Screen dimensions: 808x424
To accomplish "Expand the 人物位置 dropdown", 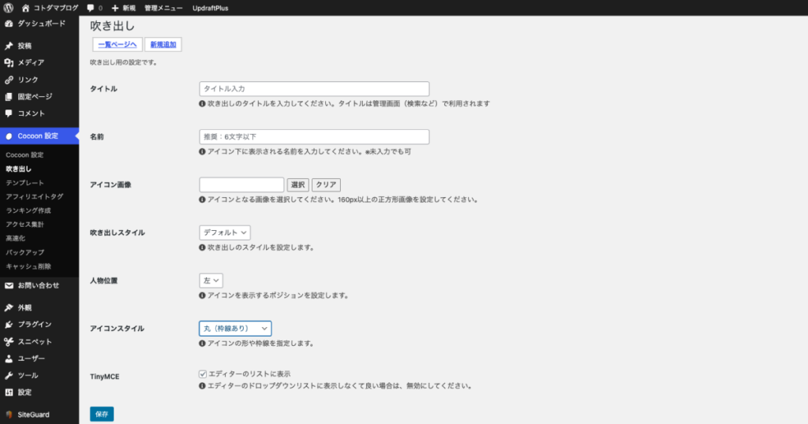I will click(x=211, y=280).
